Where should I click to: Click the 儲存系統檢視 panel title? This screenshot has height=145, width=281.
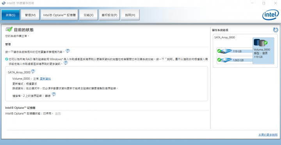[220, 30]
